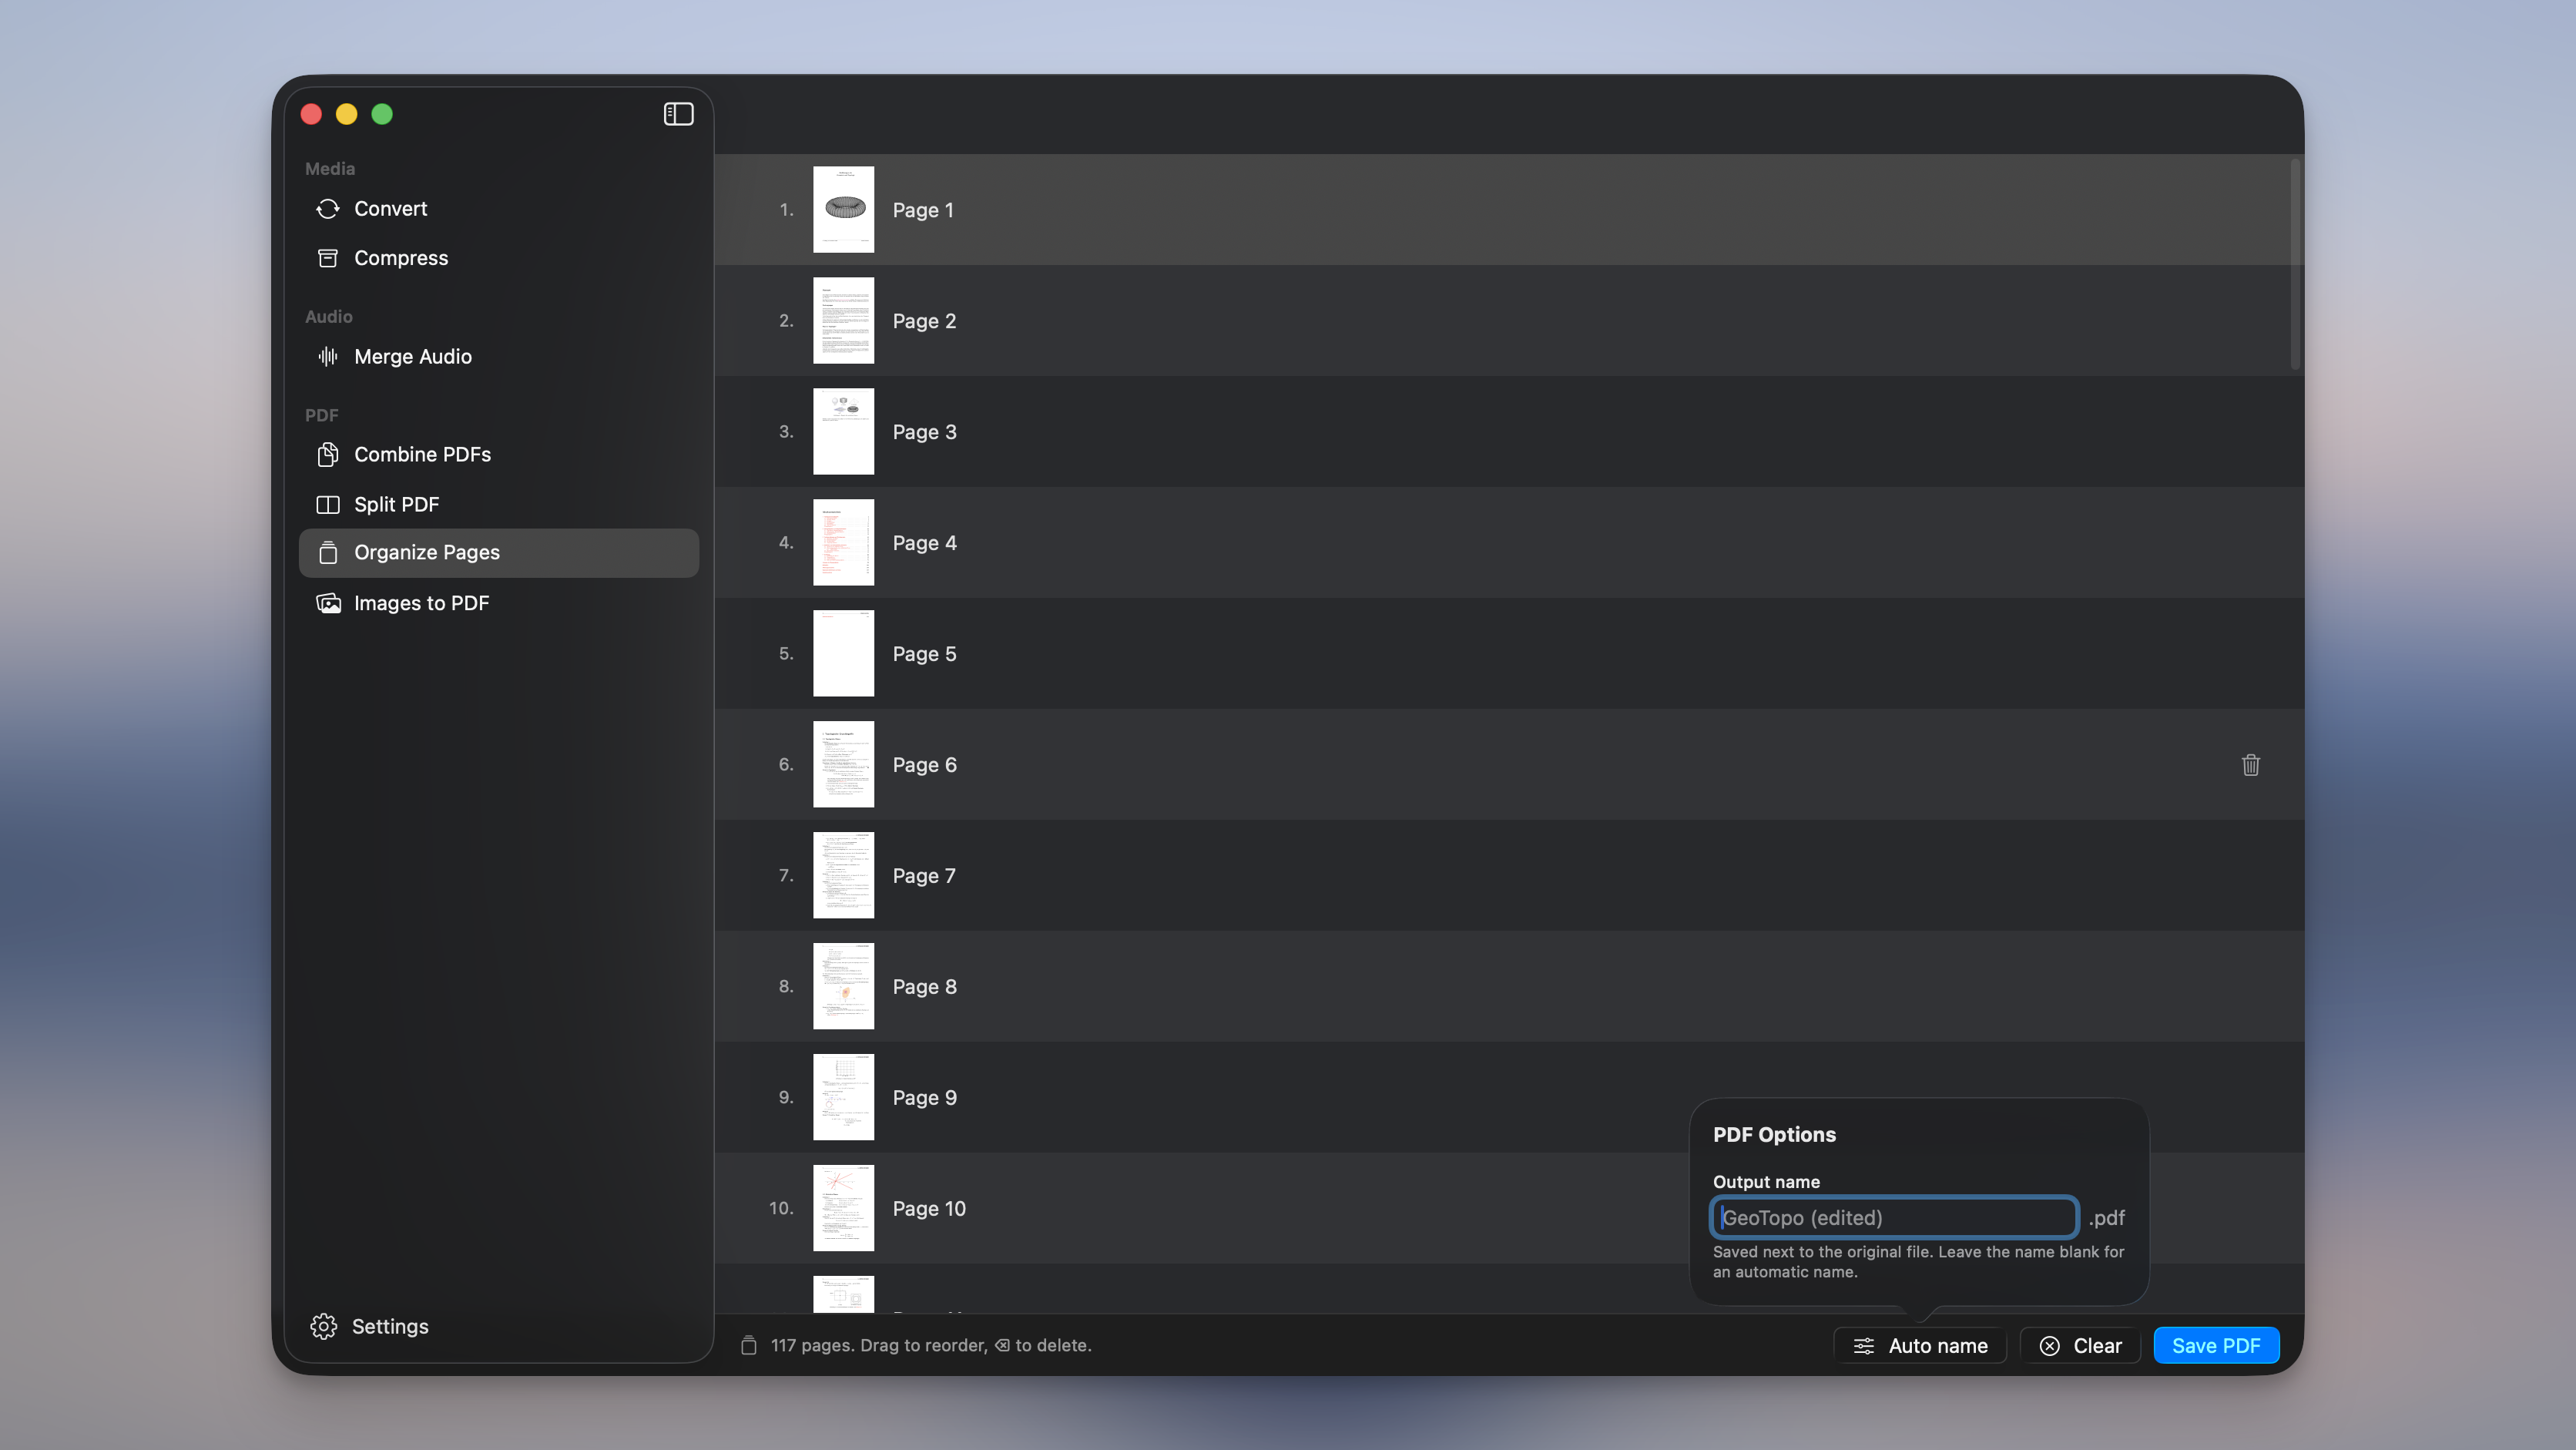Click the 'Page 3' row label

pos(924,432)
